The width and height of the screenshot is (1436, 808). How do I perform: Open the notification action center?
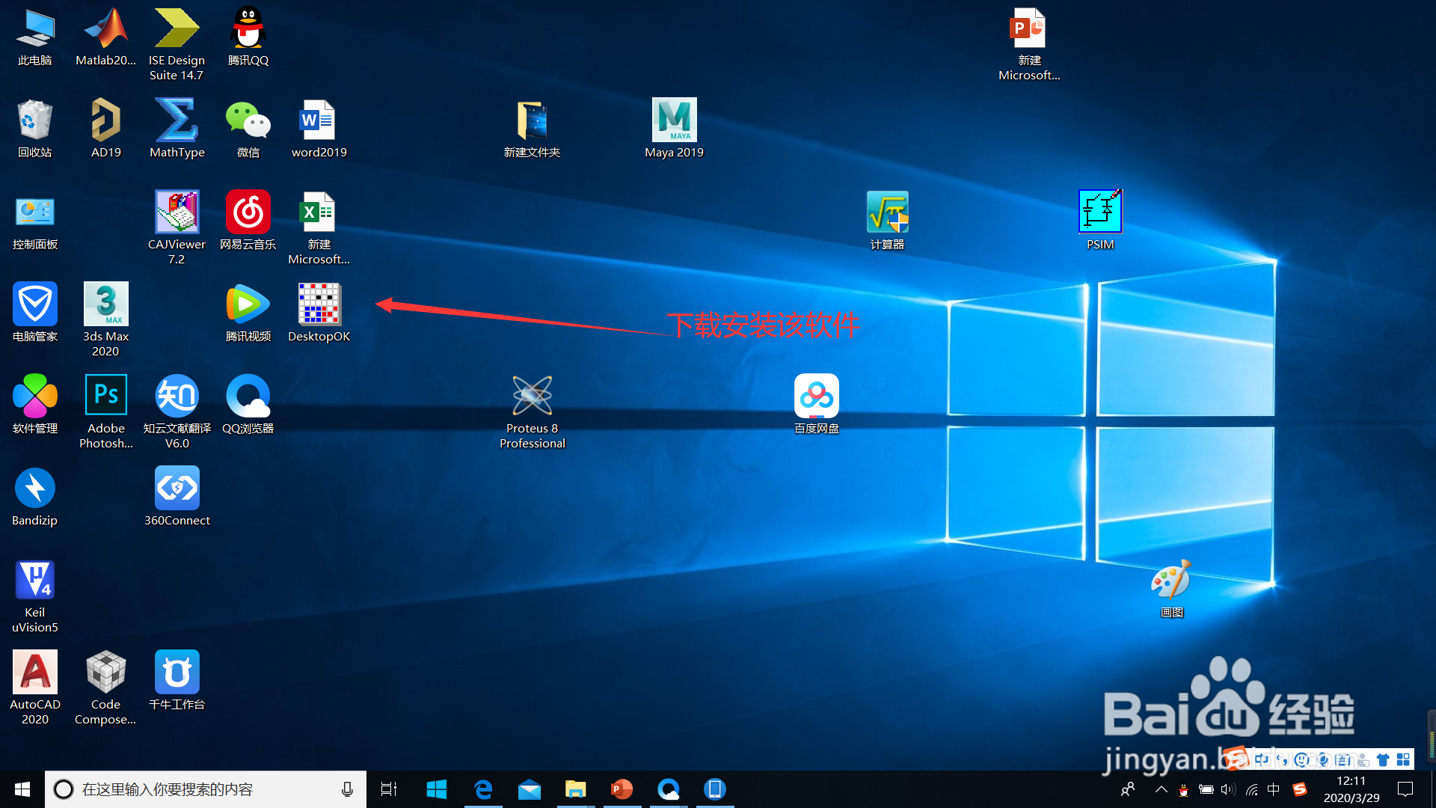click(1405, 789)
